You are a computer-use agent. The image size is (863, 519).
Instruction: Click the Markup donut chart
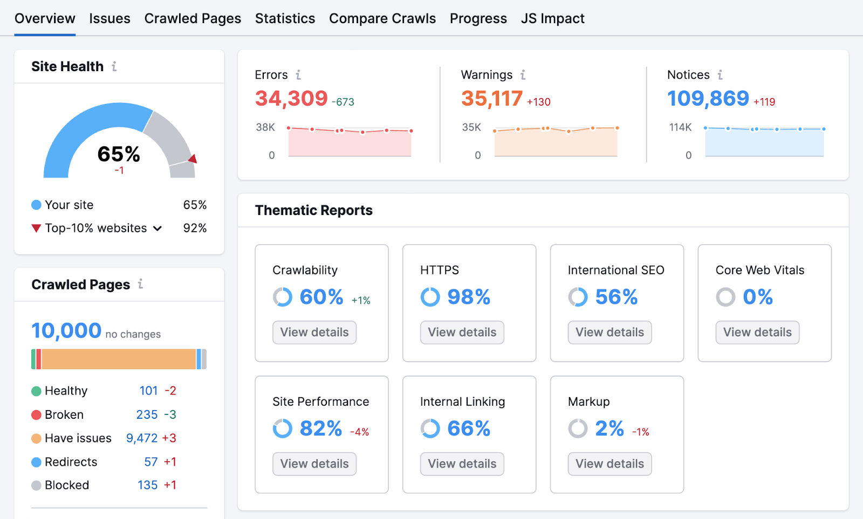pyautogui.click(x=578, y=428)
